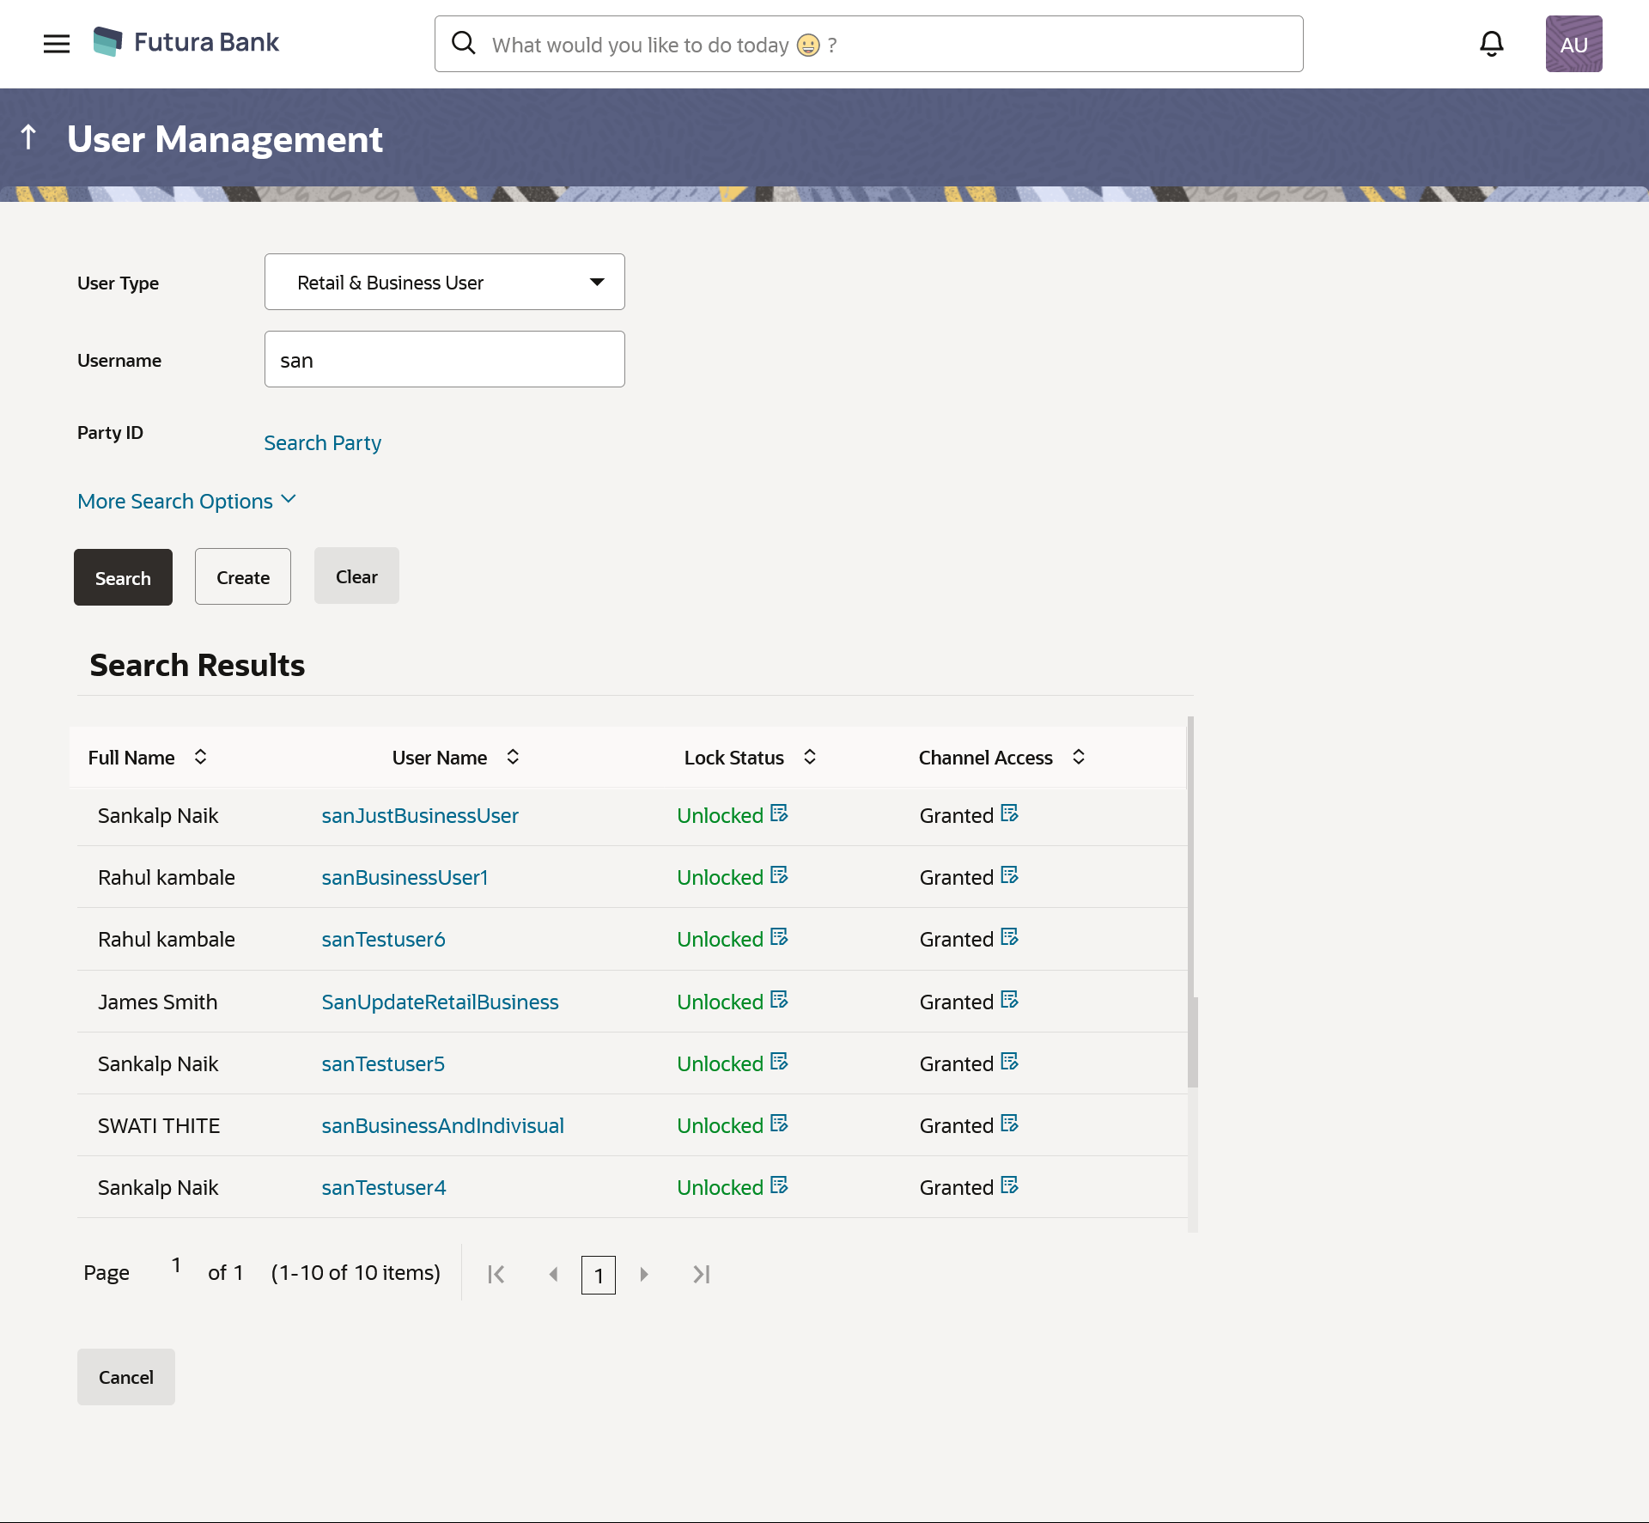This screenshot has width=1649, height=1523.
Task: Edit lock status for sanTestuser5
Action: click(779, 1062)
